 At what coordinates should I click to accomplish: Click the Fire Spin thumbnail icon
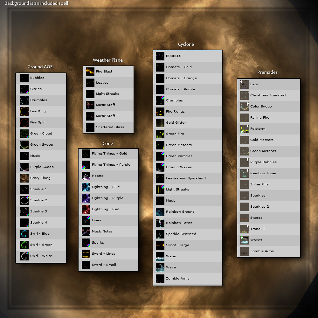click(x=24, y=122)
